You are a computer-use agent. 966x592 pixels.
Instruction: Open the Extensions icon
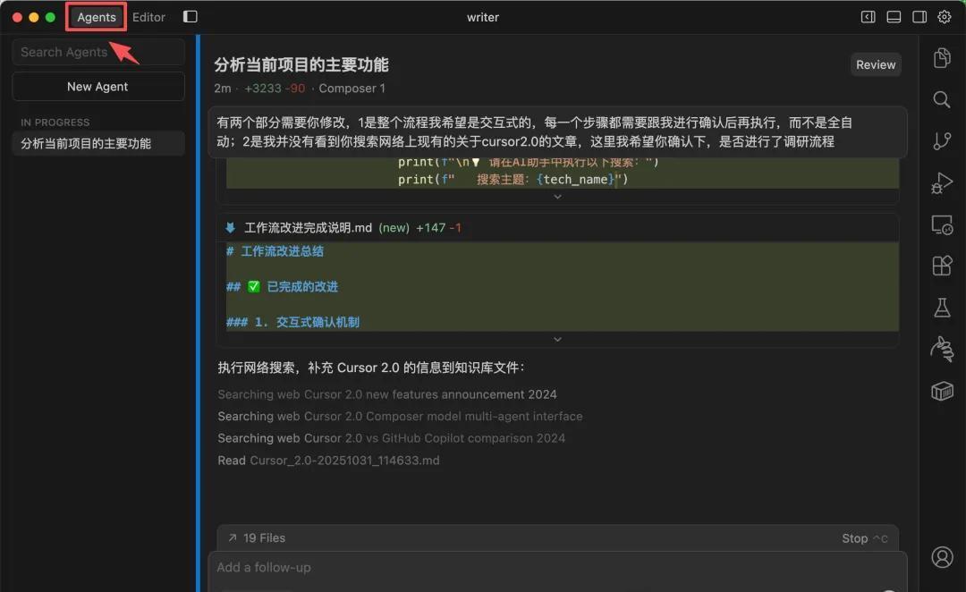click(x=942, y=266)
